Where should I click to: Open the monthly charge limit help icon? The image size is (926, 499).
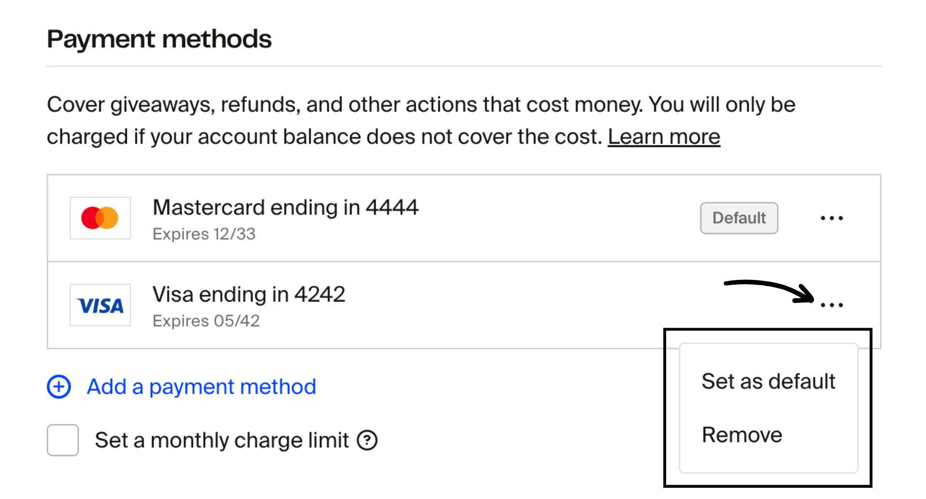(367, 440)
